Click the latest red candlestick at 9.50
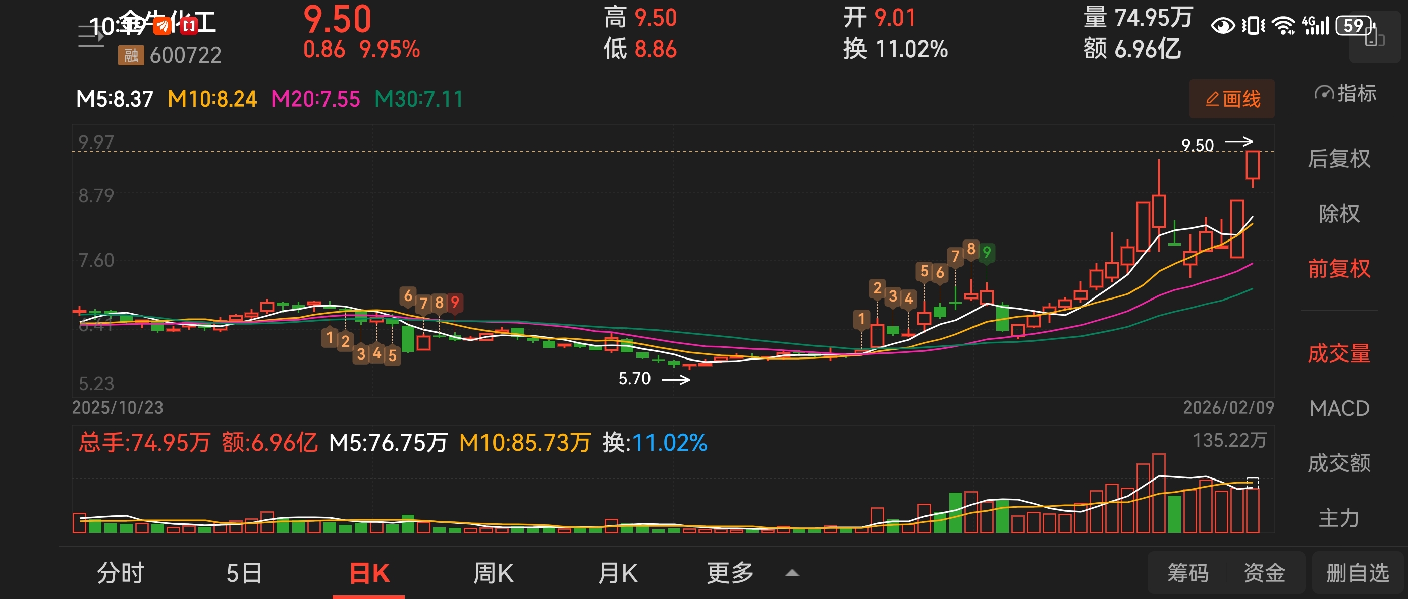The height and width of the screenshot is (599, 1408). (1253, 165)
